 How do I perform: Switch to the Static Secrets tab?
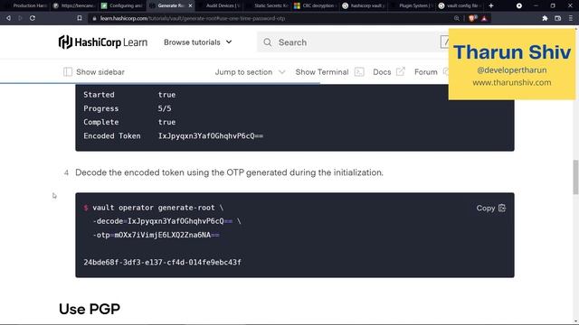pos(267,5)
